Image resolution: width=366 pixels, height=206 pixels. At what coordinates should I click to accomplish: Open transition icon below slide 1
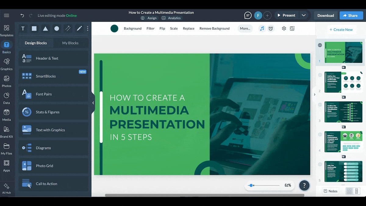344,67
